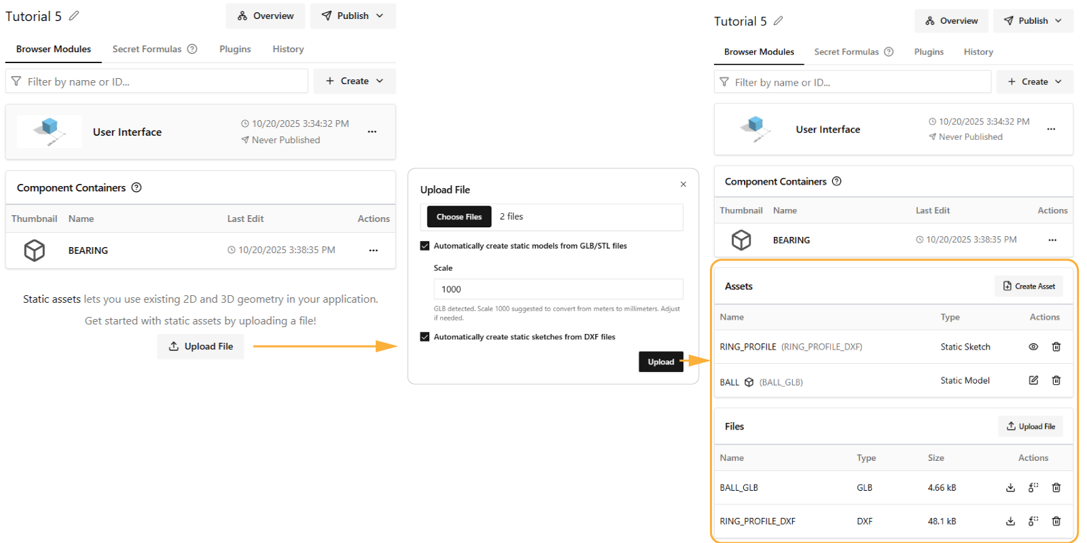Image resolution: width=1087 pixels, height=543 pixels.
Task: Preview RING_PROFILE sketch with the eye icon
Action: point(1033,347)
